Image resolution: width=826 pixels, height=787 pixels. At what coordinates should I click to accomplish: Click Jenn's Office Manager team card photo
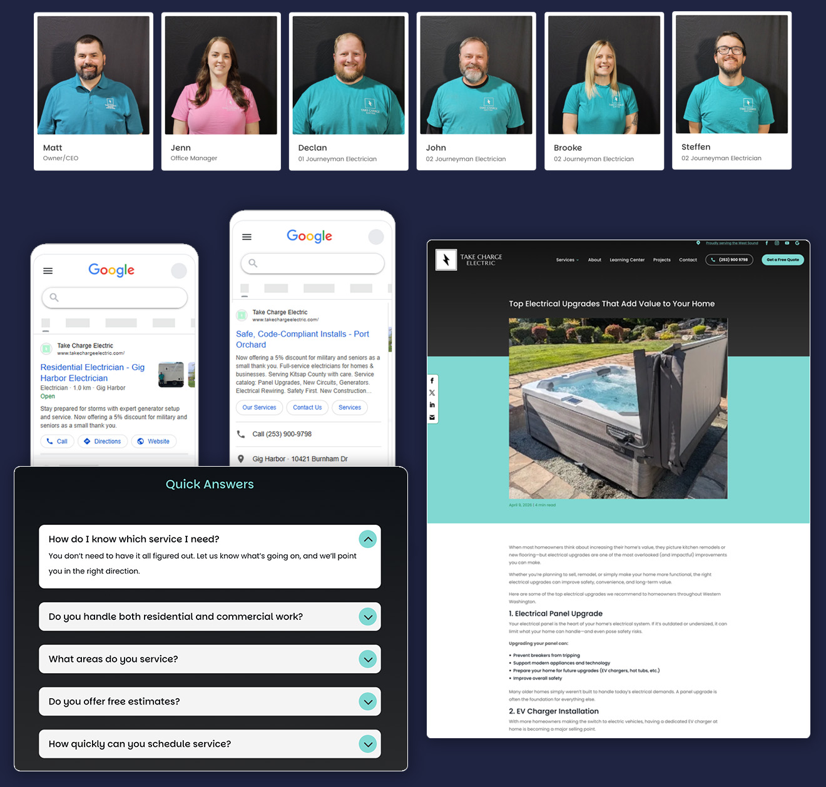[x=221, y=75]
